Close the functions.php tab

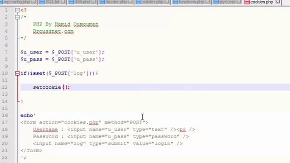(208, 2)
